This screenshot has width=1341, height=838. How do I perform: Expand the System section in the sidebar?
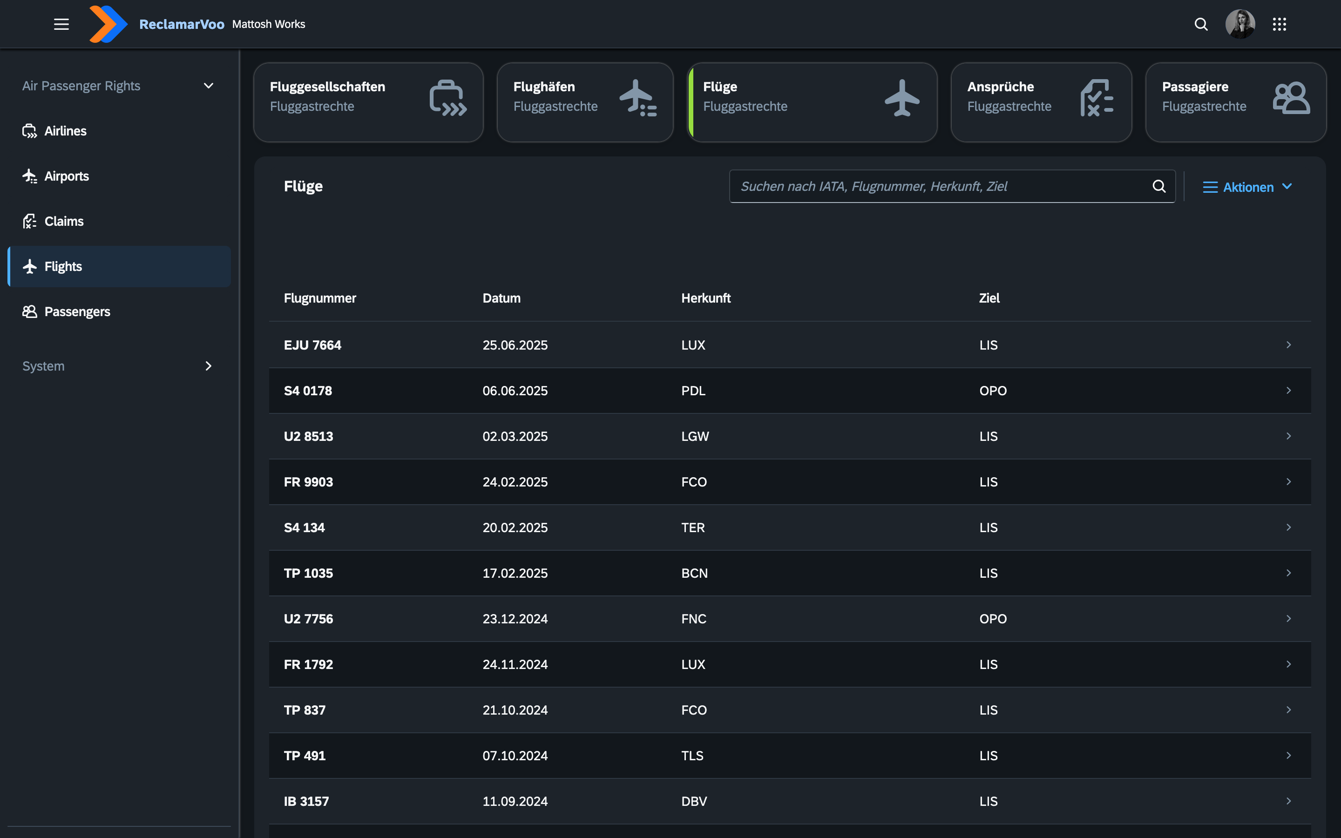208,366
